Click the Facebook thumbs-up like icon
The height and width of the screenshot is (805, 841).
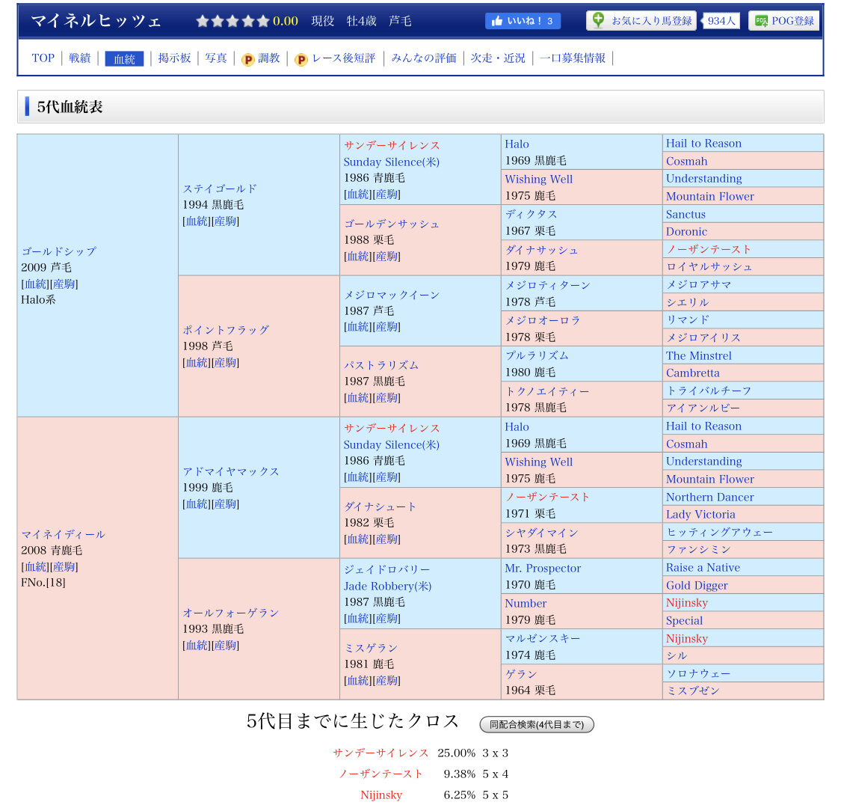pyautogui.click(x=496, y=21)
